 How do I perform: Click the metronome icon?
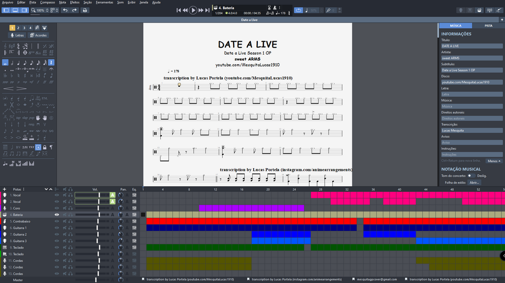click(275, 8)
